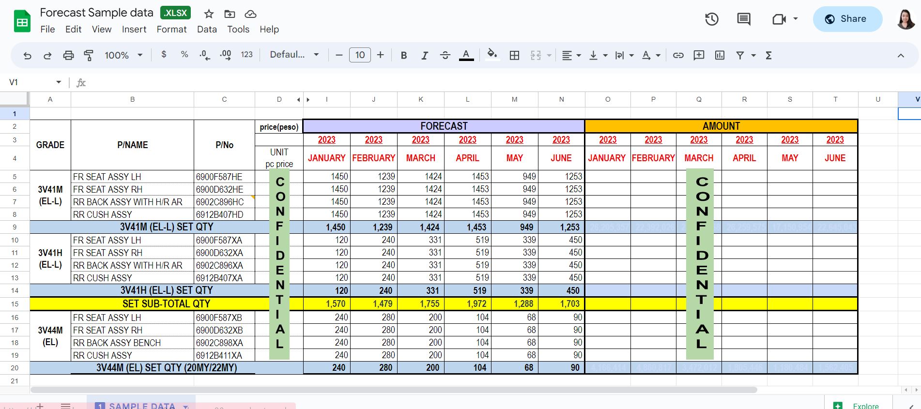The image size is (921, 409).
Task: Format as currency with dollar icon
Action: pos(164,55)
